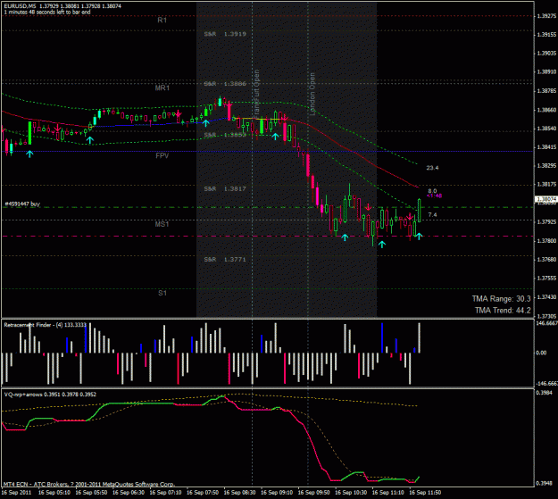Click the '1 minutes 48 seconds left to bar end' label
This screenshot has height=499, width=558.
click(x=47, y=12)
